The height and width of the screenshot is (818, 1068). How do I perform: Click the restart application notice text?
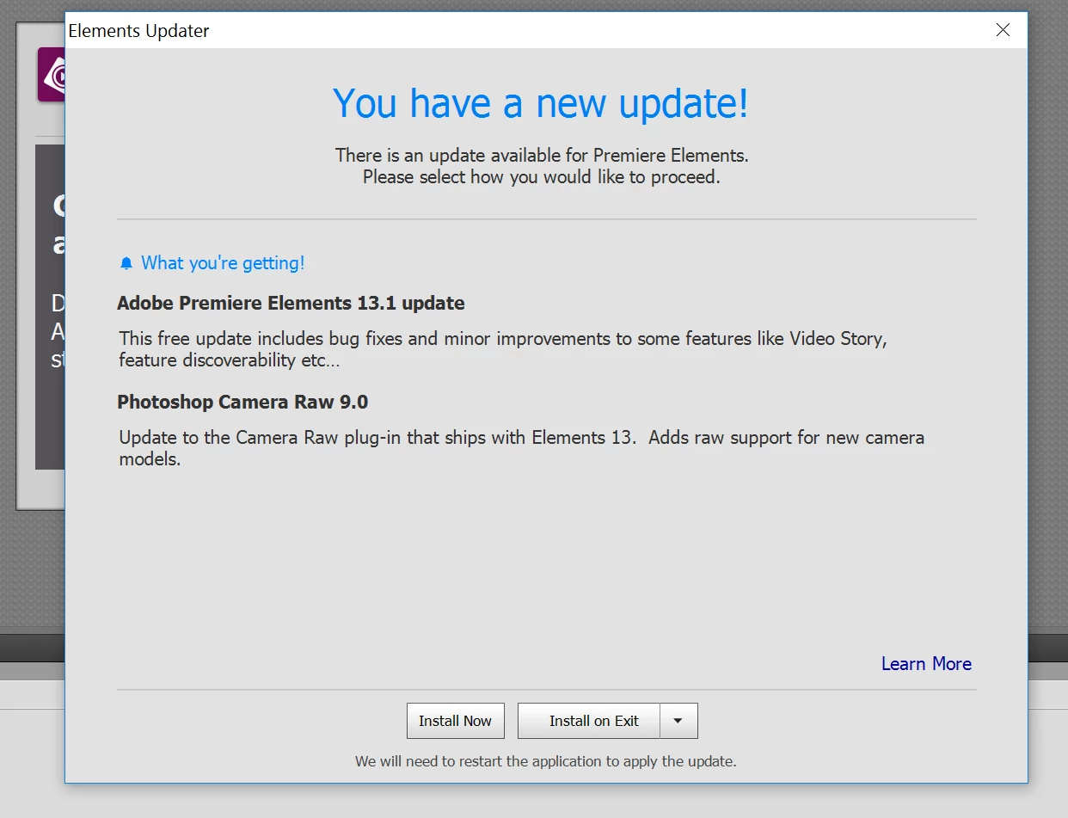pyautogui.click(x=546, y=761)
